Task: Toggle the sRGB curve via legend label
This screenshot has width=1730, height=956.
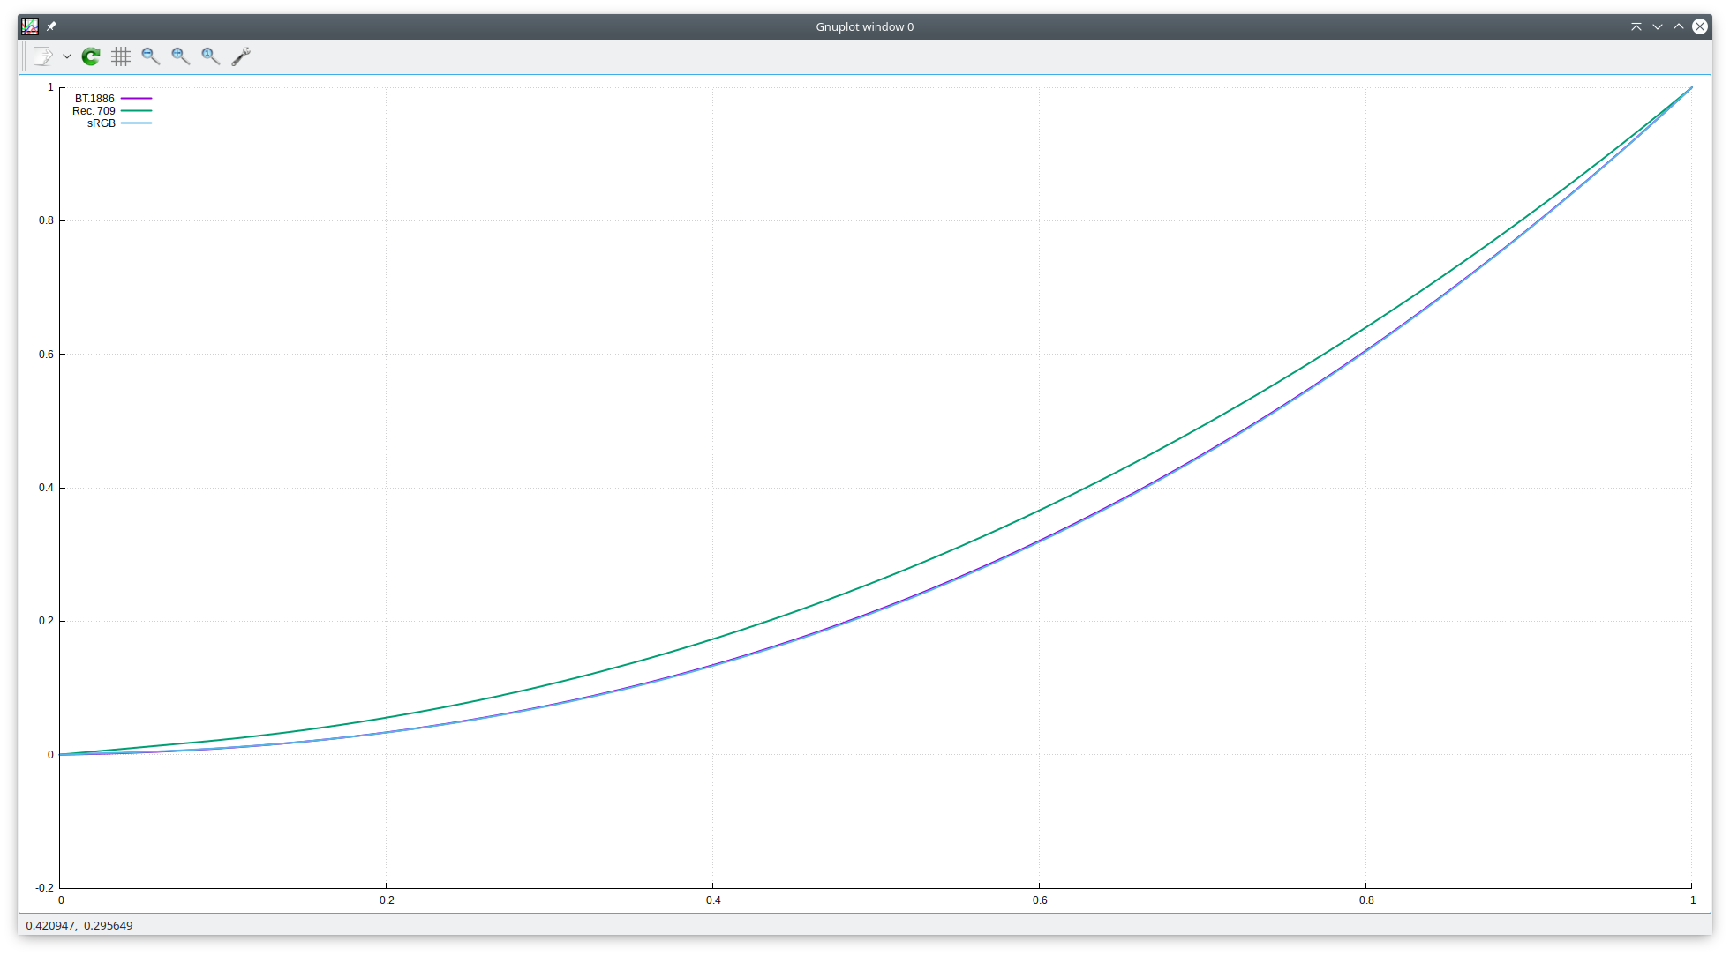Action: click(102, 123)
